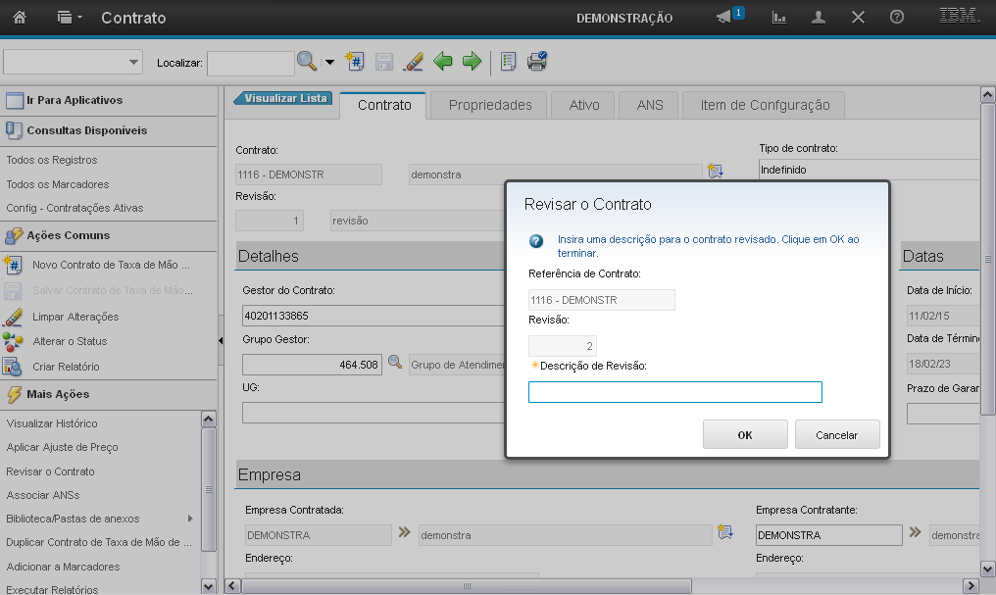Click the Limpar Alterações sidebar brush icon
The width and height of the screenshot is (996, 595).
(13, 317)
